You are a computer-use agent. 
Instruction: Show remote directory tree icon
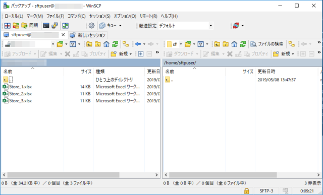pyautogui.click(x=292, y=44)
